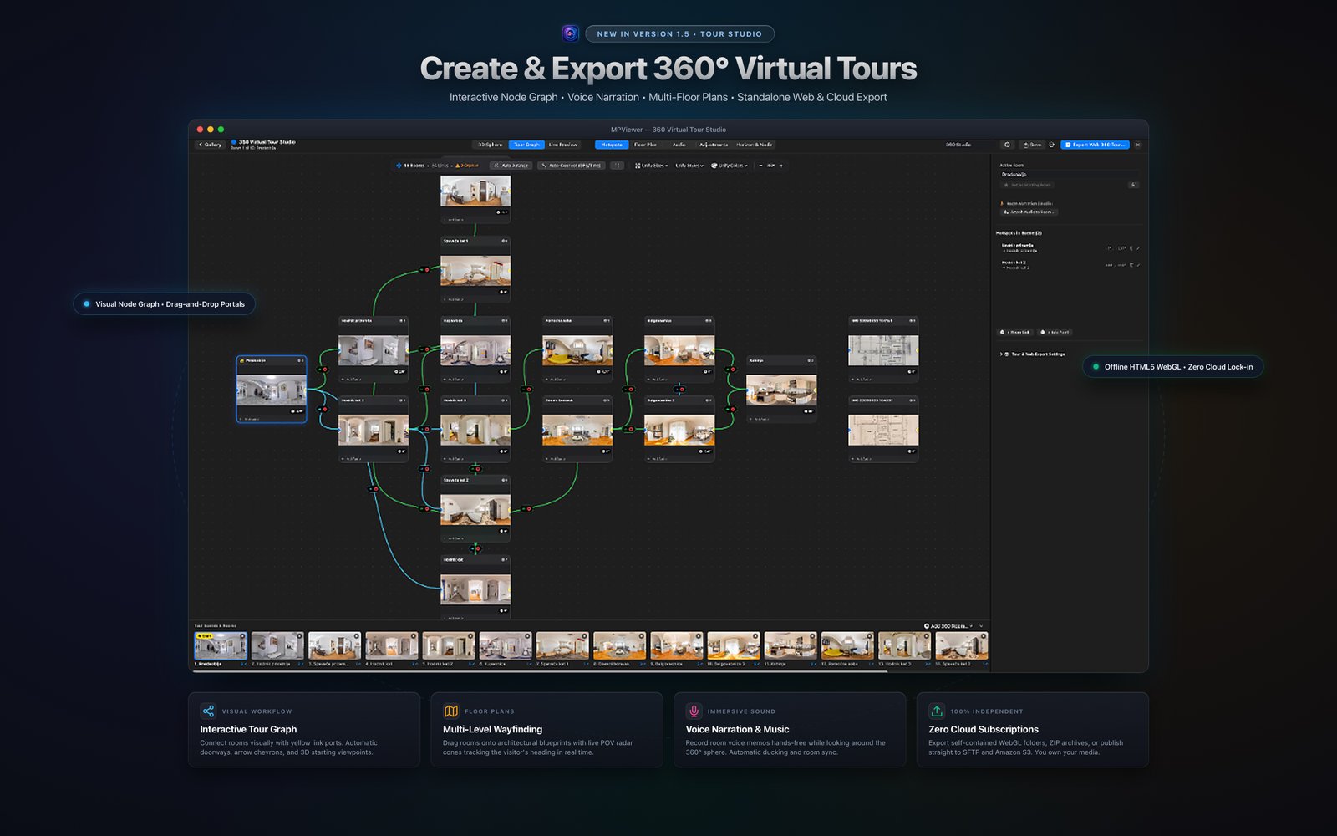Click the Interactive Tour Graph feature card
The height and width of the screenshot is (836, 1337).
point(304,730)
